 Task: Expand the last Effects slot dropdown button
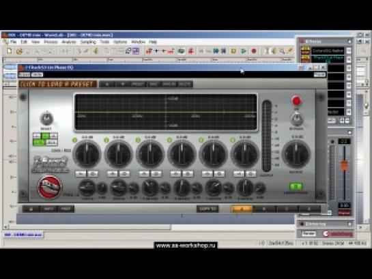click(349, 111)
